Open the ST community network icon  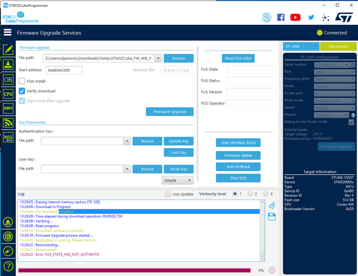(326, 18)
